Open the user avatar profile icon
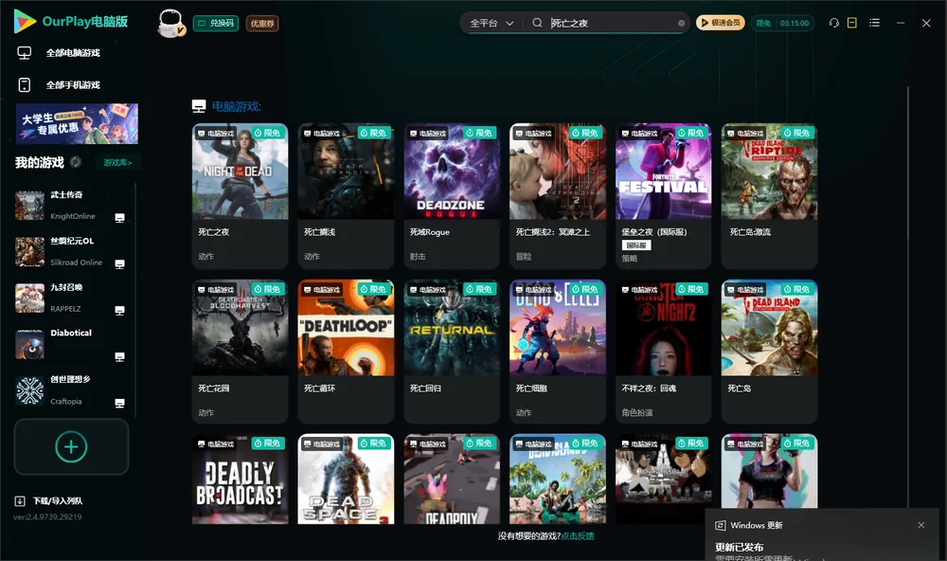The height and width of the screenshot is (561, 947). point(170,23)
